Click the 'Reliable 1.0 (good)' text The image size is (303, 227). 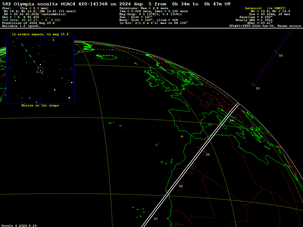click(x=21, y=26)
